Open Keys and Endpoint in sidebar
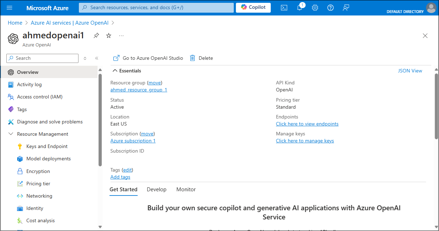The width and height of the screenshot is (439, 231). coord(47,146)
